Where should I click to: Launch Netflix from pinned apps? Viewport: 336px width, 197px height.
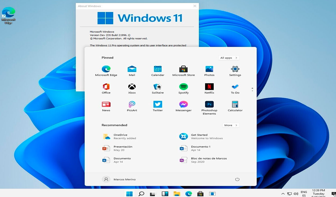[x=209, y=89]
